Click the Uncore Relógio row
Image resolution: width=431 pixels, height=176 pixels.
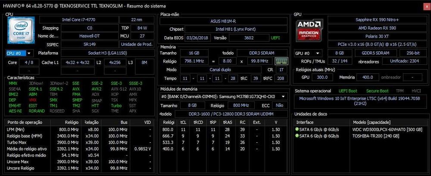[79, 168]
